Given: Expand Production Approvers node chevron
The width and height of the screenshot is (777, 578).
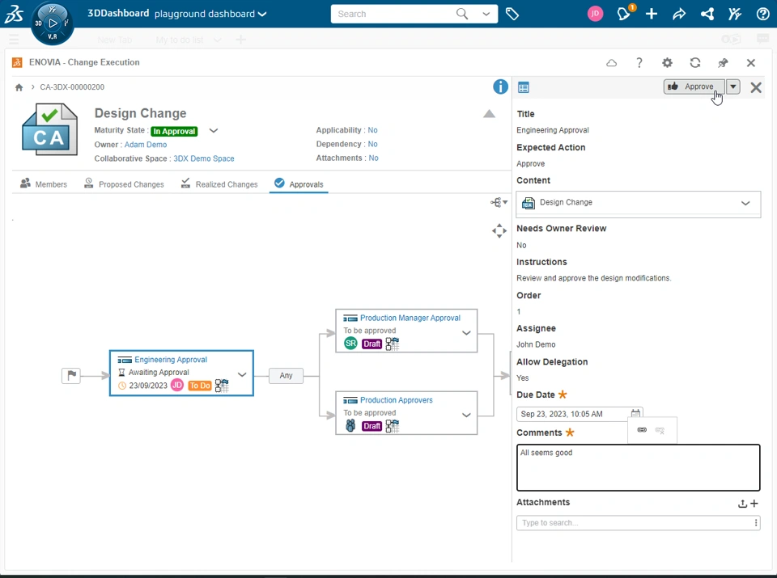Looking at the screenshot, I should click(x=466, y=415).
